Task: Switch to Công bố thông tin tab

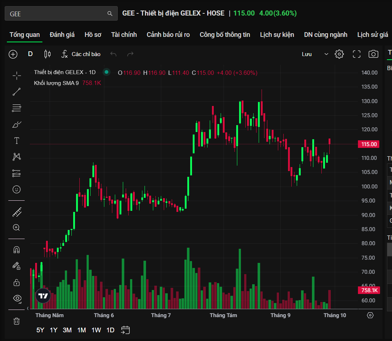Action: [225, 35]
